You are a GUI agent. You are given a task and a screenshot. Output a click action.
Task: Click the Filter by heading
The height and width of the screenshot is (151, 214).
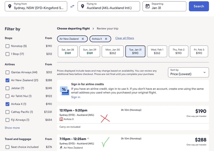[13, 29]
